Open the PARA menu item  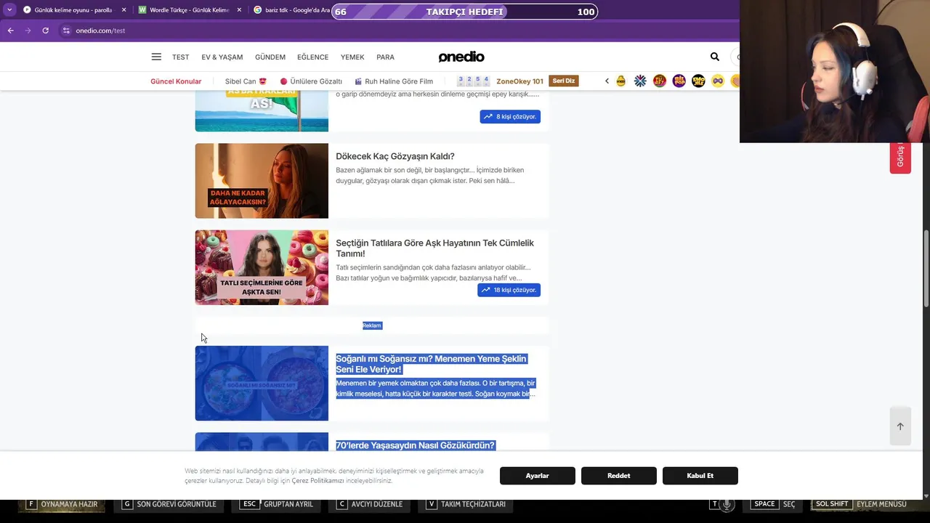pos(386,57)
